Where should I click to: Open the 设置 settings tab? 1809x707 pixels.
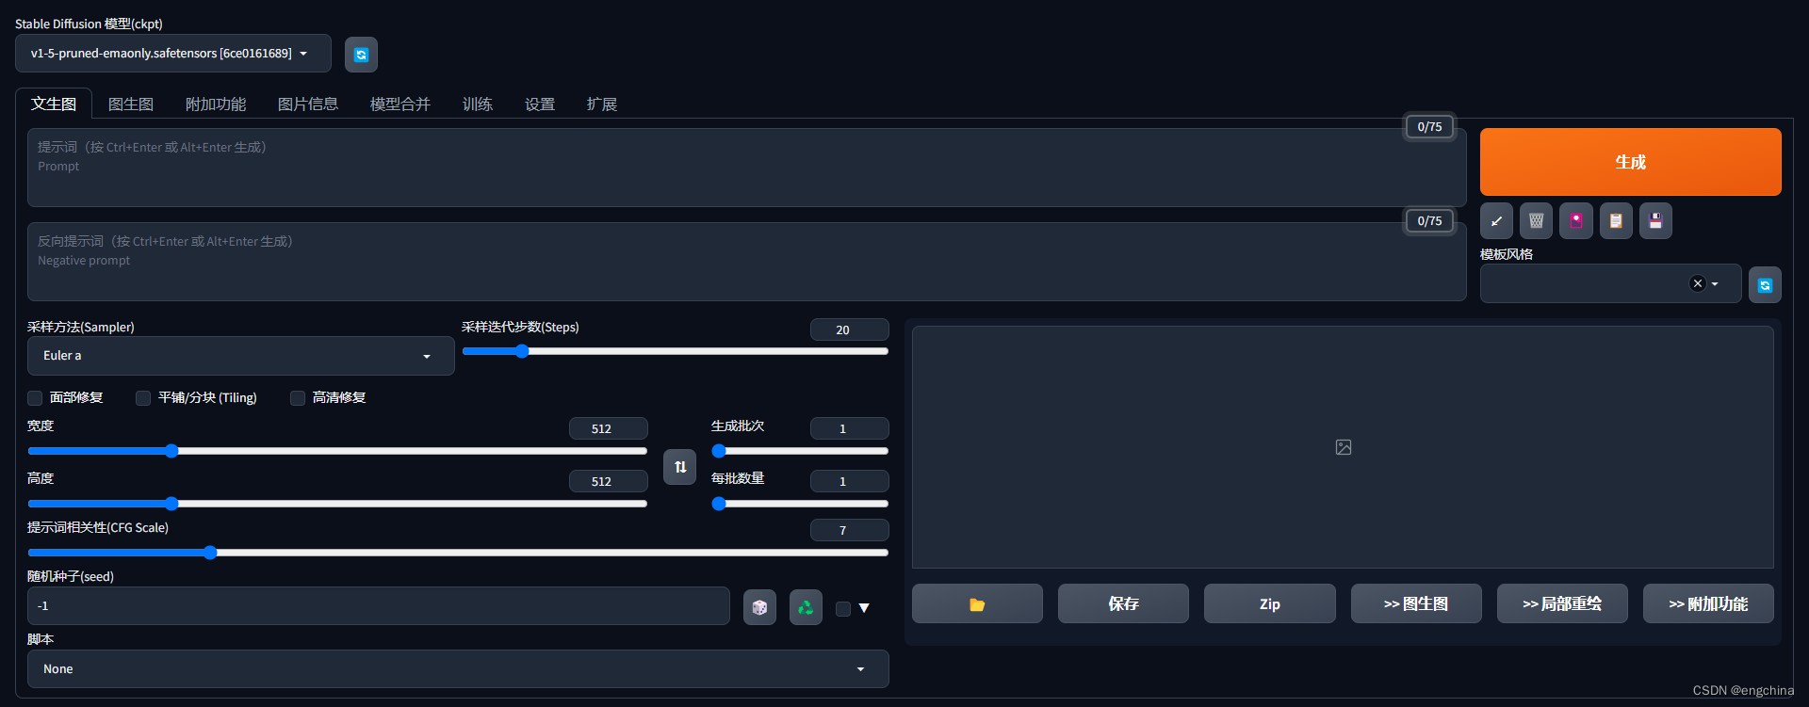540,104
